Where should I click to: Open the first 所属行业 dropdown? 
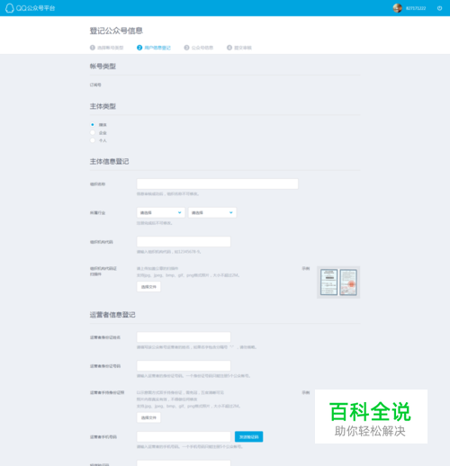pyautogui.click(x=161, y=212)
